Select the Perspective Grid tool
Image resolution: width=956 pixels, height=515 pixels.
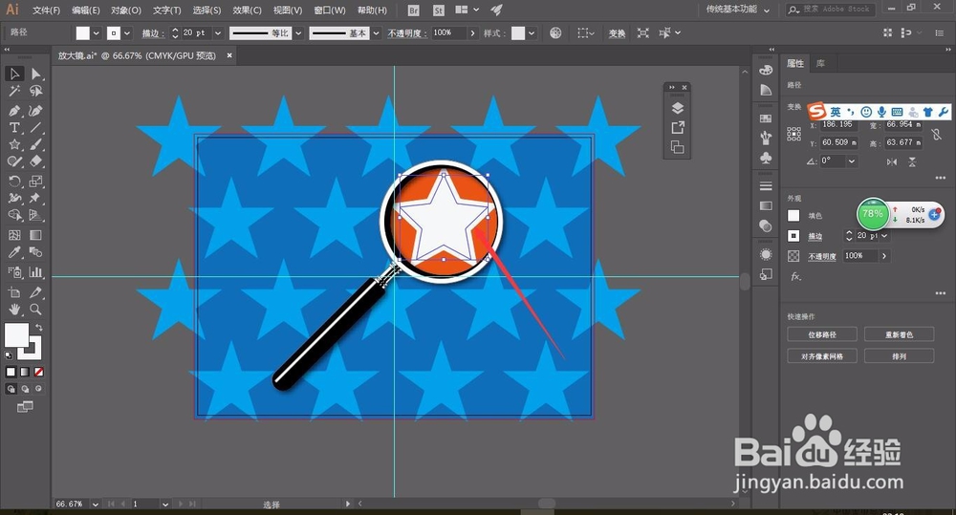coord(36,215)
